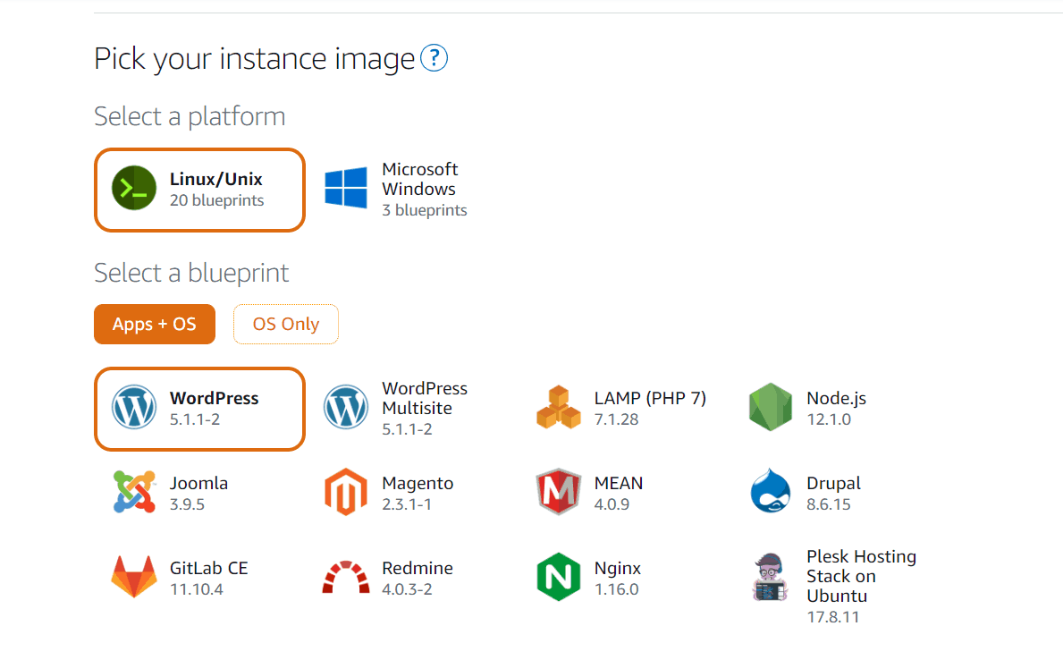Choose the Magento blueprint name
This screenshot has height=660, width=1063.
point(418,484)
